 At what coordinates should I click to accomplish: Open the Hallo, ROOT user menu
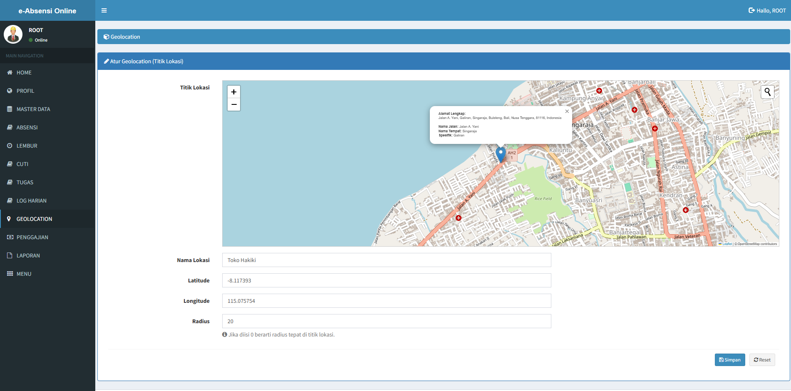(767, 10)
